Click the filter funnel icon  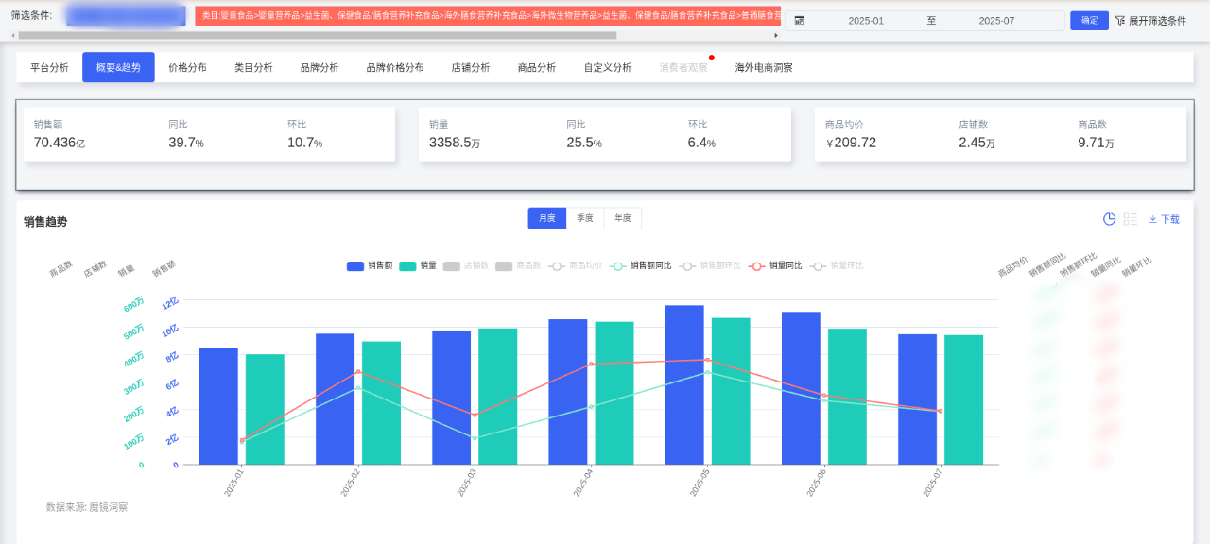point(1120,21)
